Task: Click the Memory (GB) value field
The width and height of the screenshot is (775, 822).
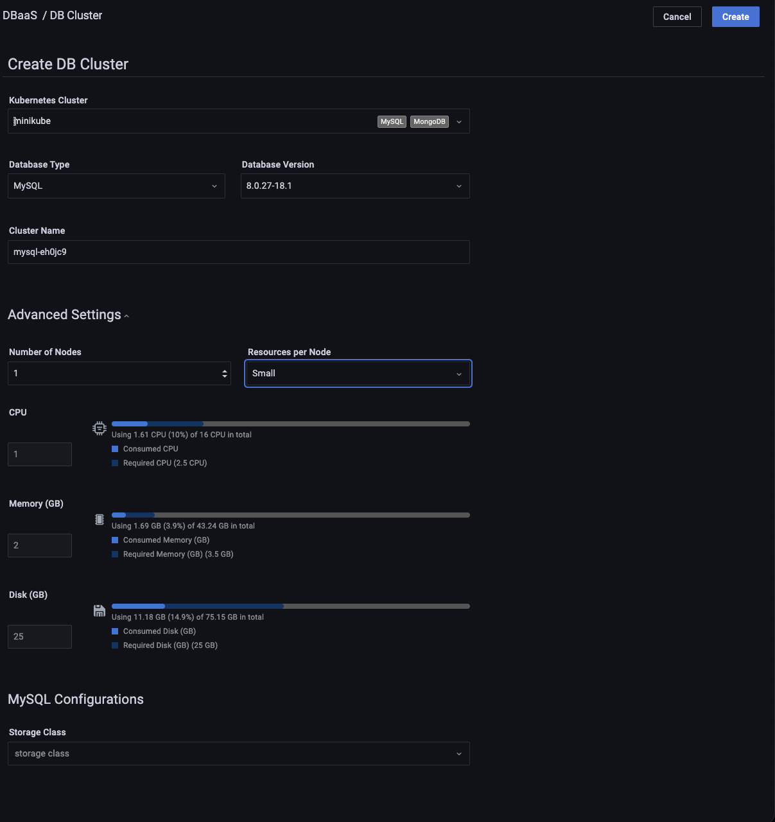Action: pyautogui.click(x=40, y=546)
